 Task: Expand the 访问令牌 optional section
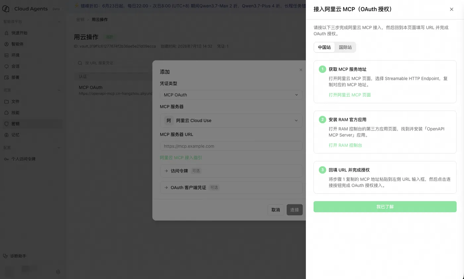coord(231,171)
